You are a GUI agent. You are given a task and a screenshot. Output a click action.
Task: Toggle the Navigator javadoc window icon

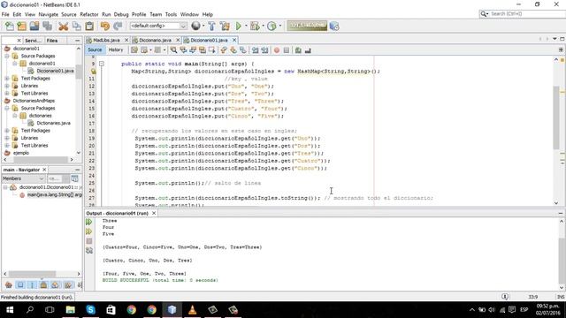point(74,178)
